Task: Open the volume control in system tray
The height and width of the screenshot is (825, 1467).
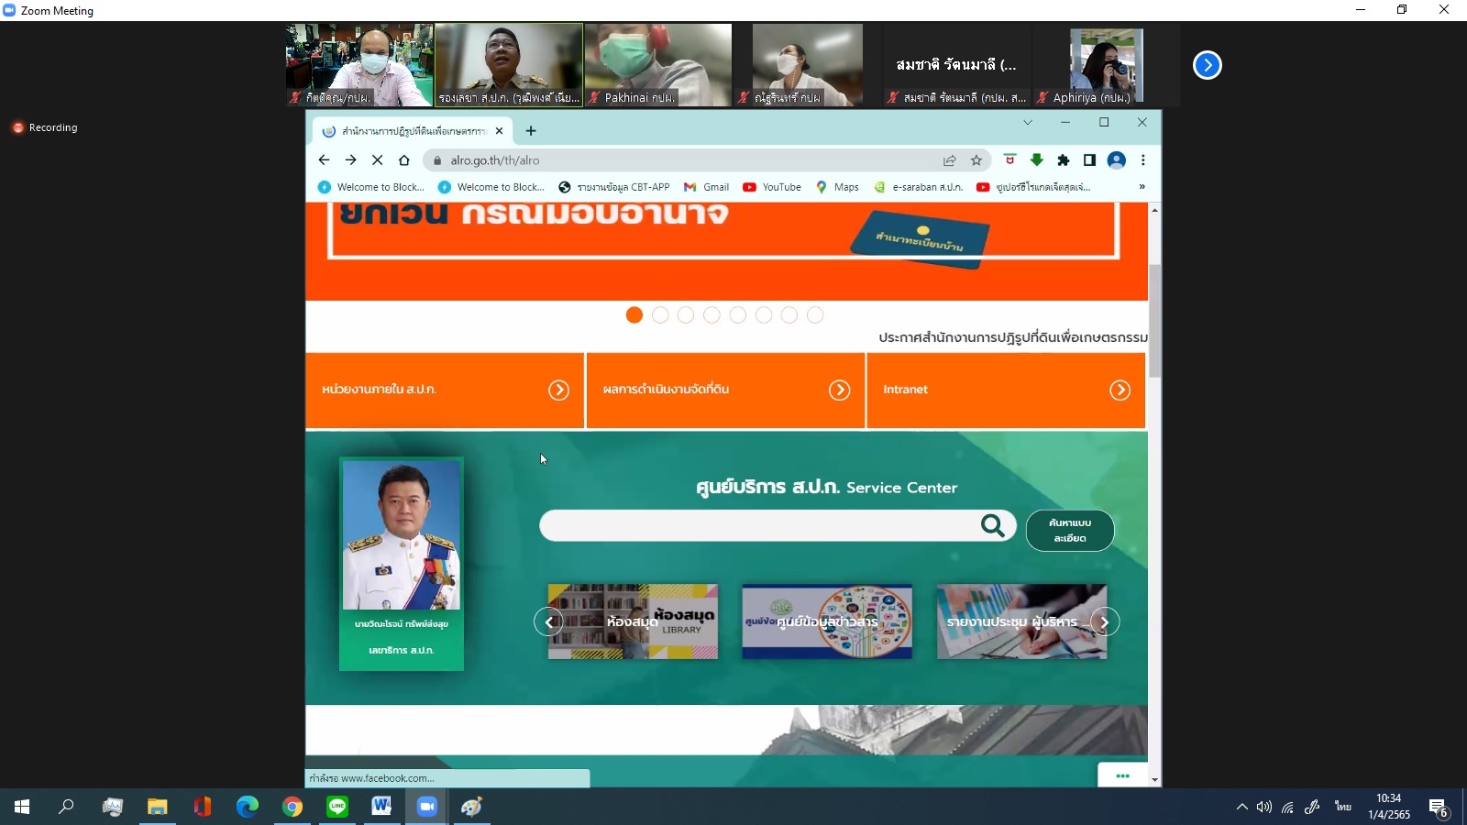Action: point(1264,807)
